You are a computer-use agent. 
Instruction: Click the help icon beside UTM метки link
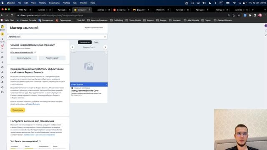(x=35, y=52)
